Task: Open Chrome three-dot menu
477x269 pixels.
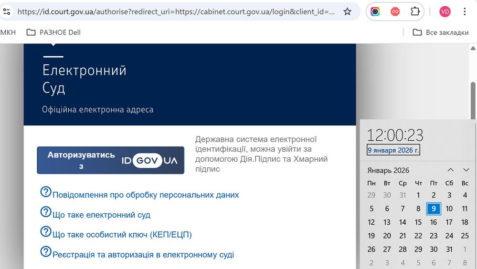Action: (x=465, y=11)
